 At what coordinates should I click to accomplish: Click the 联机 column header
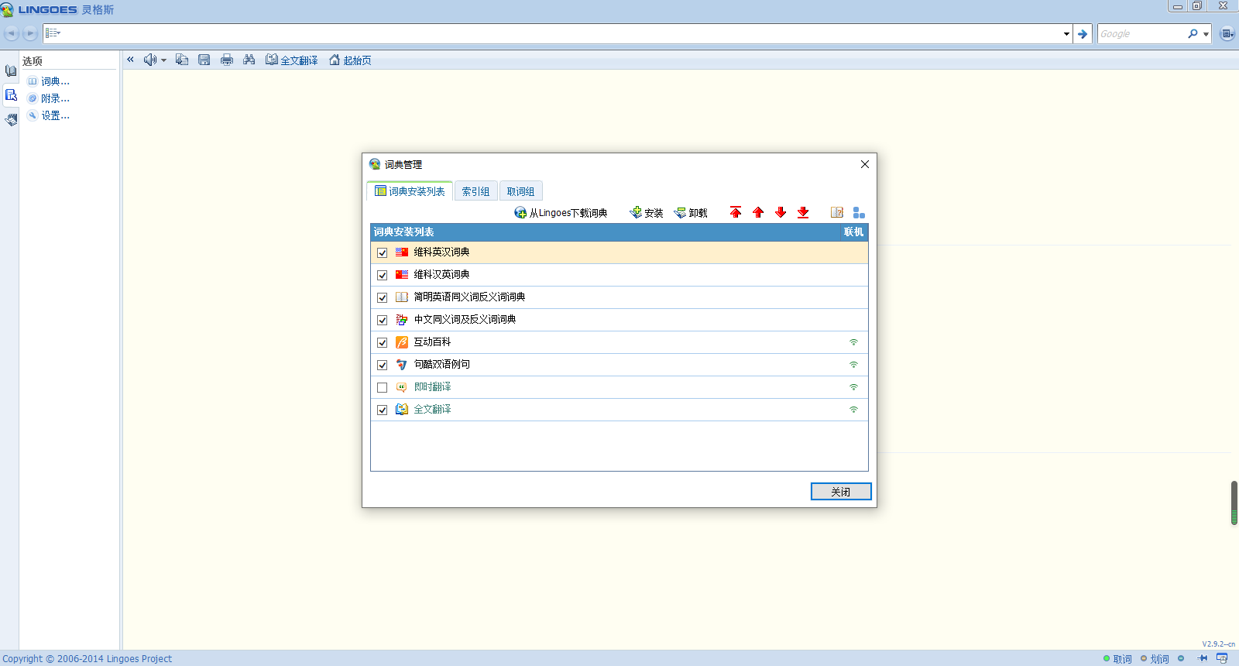pyautogui.click(x=853, y=232)
